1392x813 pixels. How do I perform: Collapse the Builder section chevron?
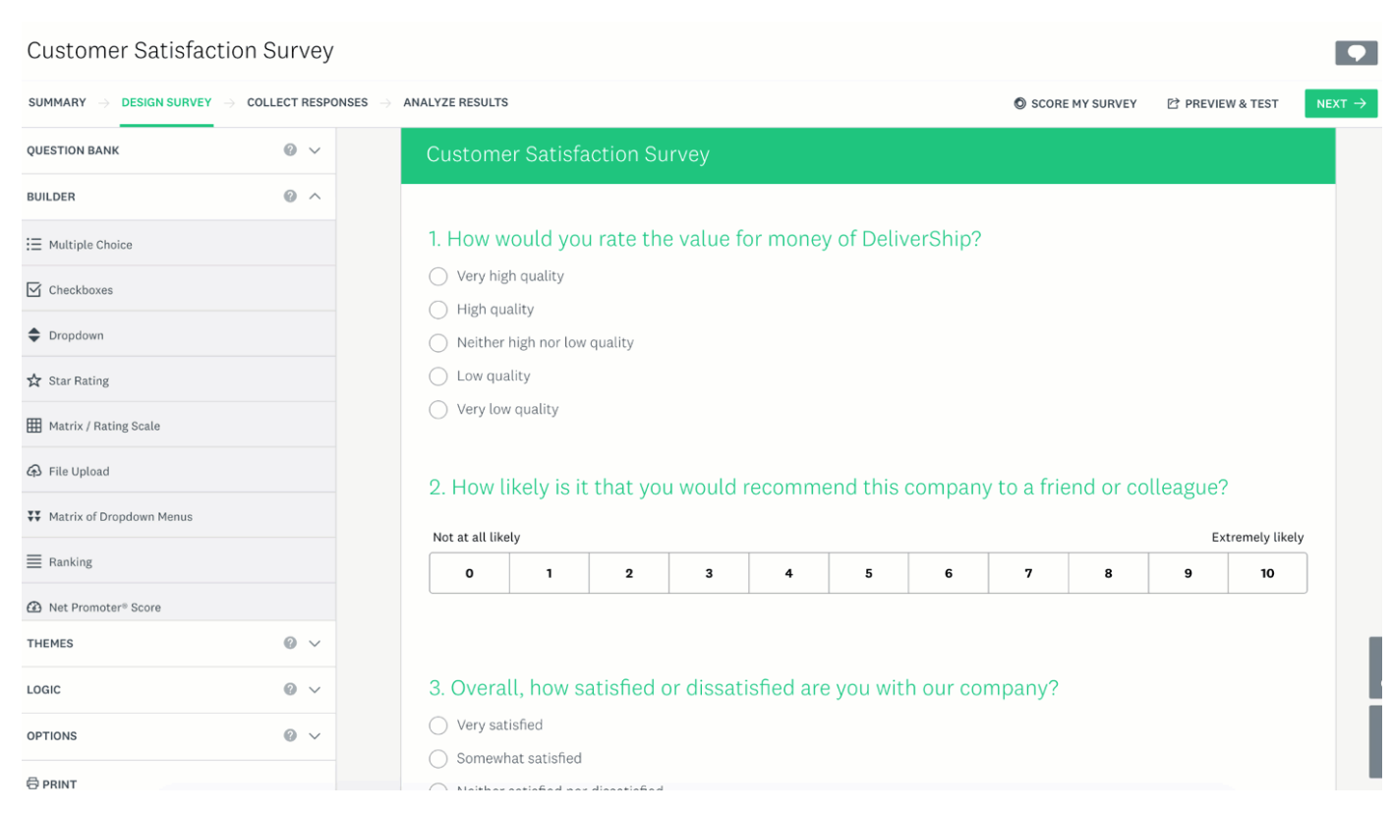click(x=315, y=197)
